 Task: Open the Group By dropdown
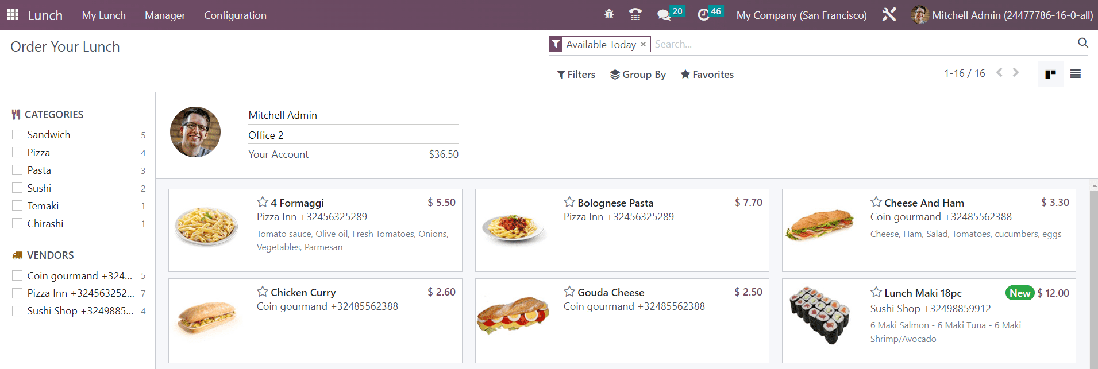pyautogui.click(x=638, y=75)
